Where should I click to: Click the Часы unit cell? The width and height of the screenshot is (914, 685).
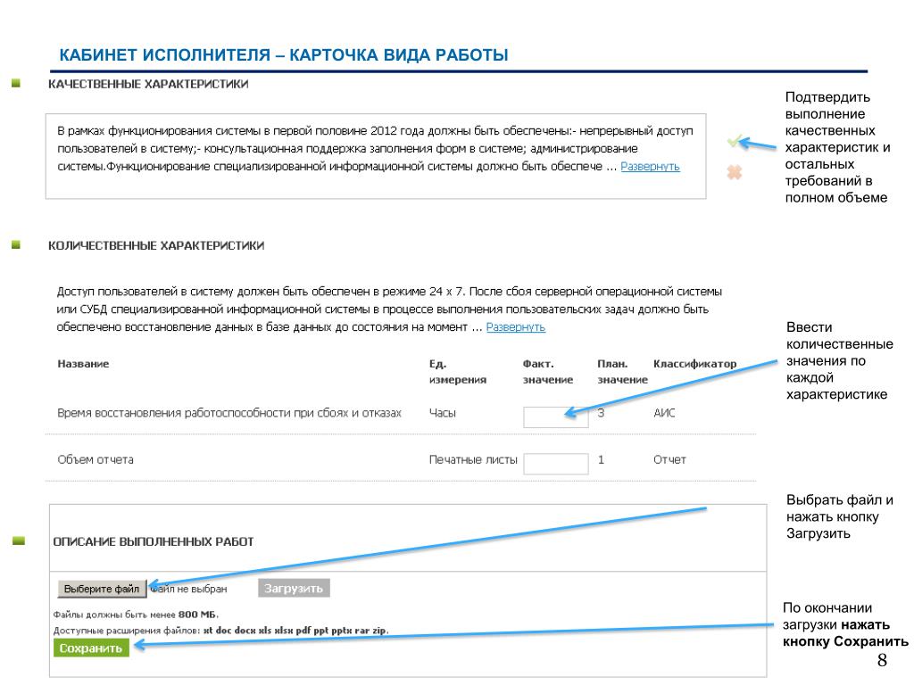coord(443,413)
